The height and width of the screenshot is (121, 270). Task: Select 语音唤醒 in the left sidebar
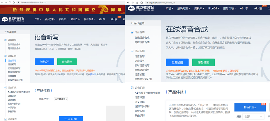(12, 76)
